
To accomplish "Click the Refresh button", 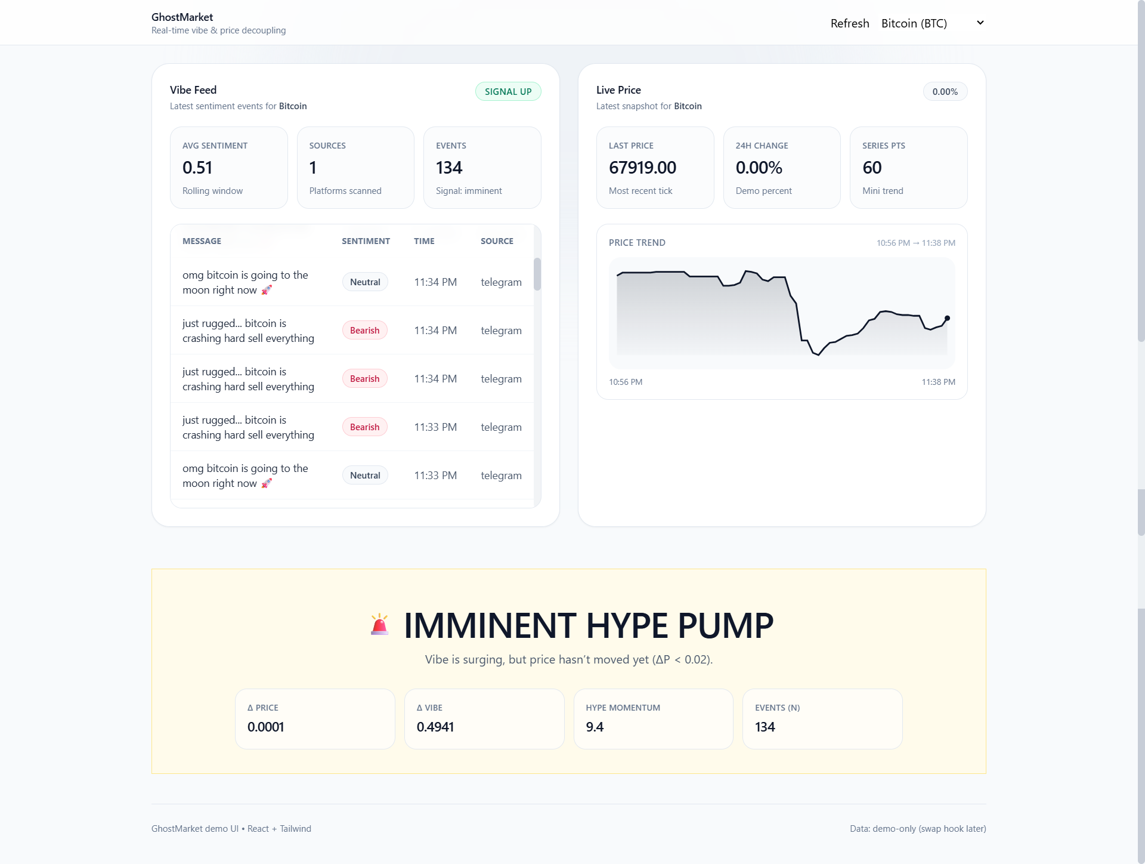I will (849, 23).
